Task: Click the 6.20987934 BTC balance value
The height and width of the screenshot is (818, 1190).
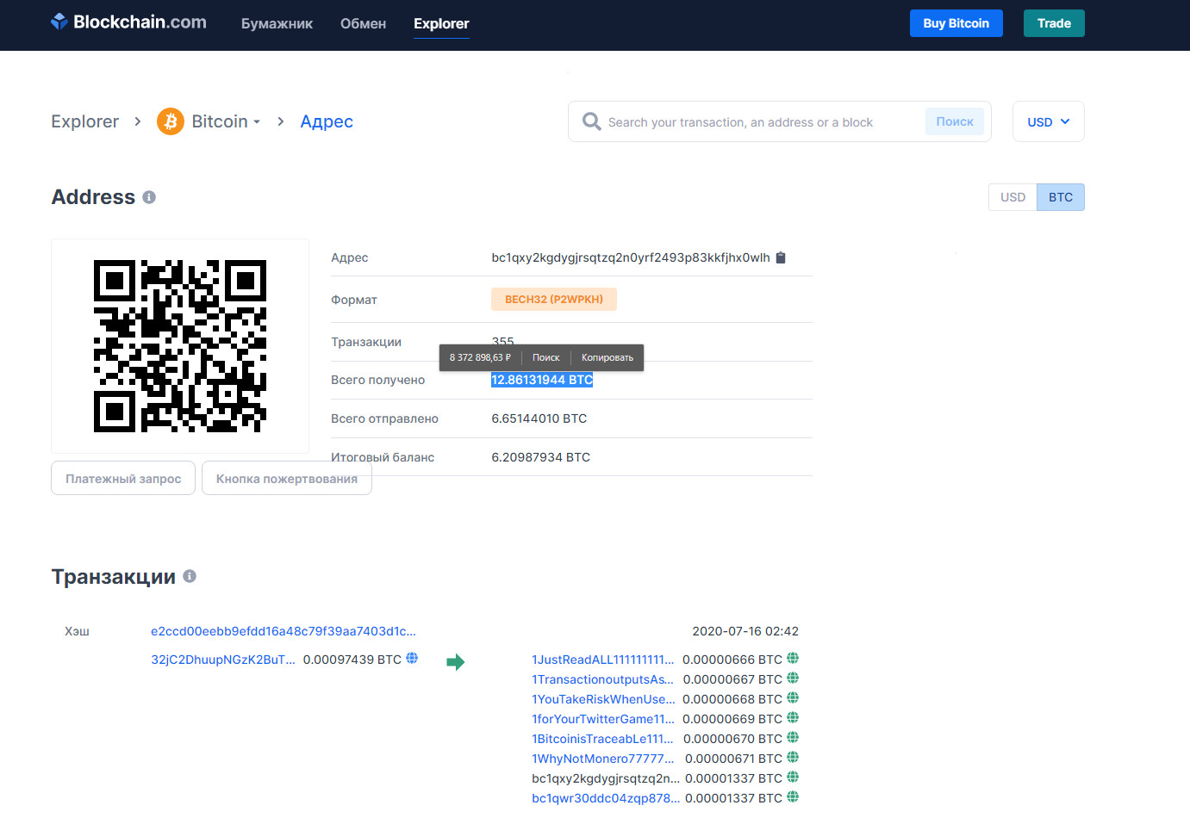Action: [541, 457]
